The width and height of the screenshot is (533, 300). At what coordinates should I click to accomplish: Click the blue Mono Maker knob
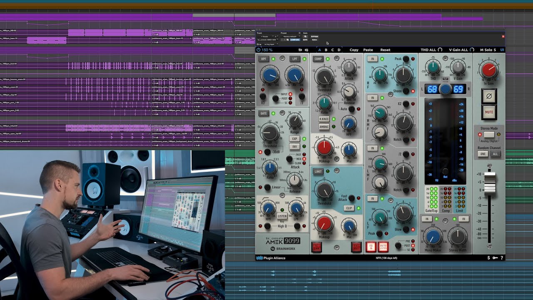[x=433, y=236]
